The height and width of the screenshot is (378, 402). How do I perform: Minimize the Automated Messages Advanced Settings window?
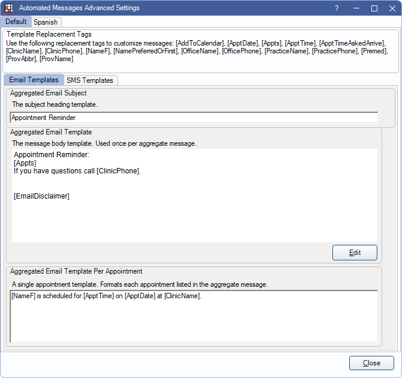[355, 8]
